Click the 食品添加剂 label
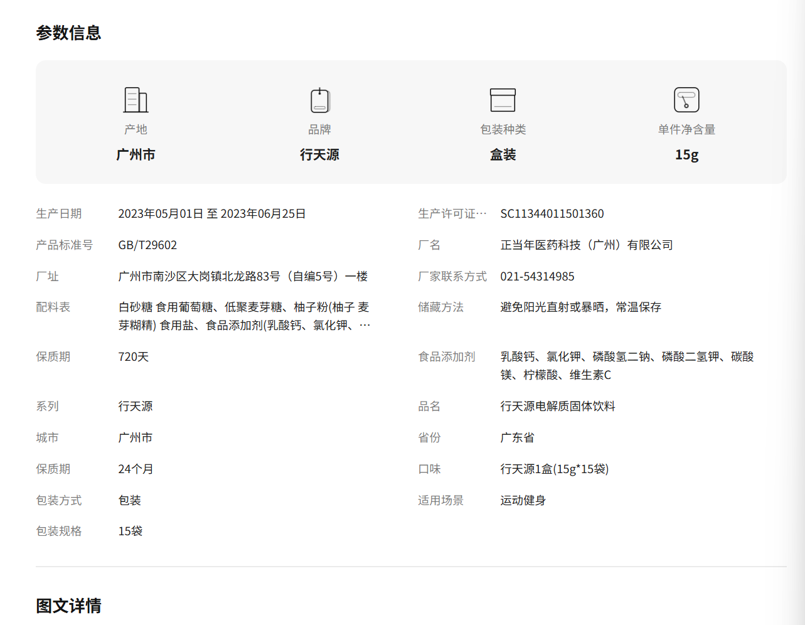805x625 pixels. (447, 357)
